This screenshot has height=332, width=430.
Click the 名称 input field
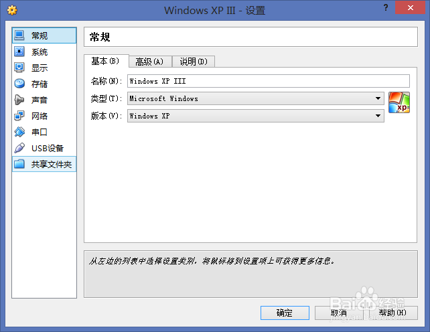click(x=268, y=81)
